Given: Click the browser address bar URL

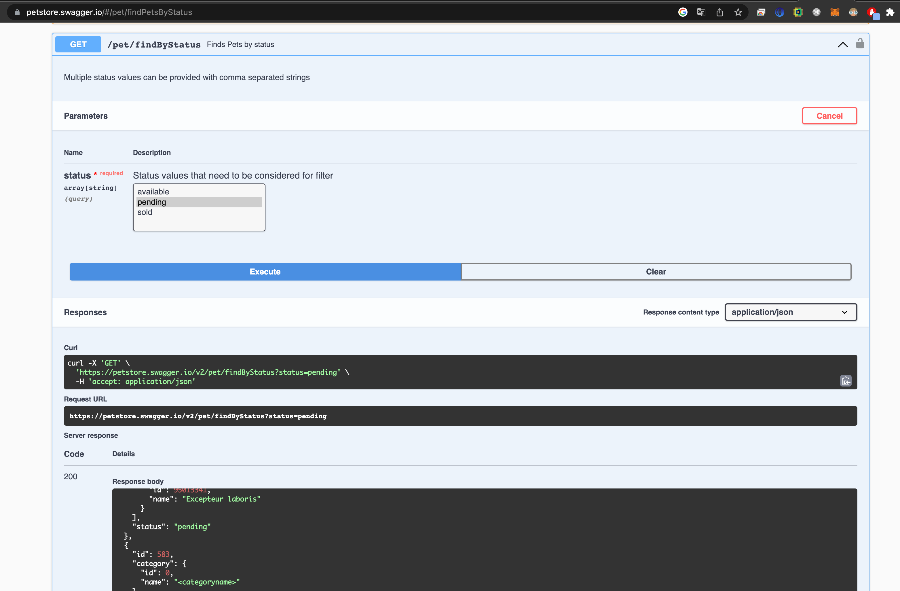Looking at the screenshot, I should (x=109, y=12).
